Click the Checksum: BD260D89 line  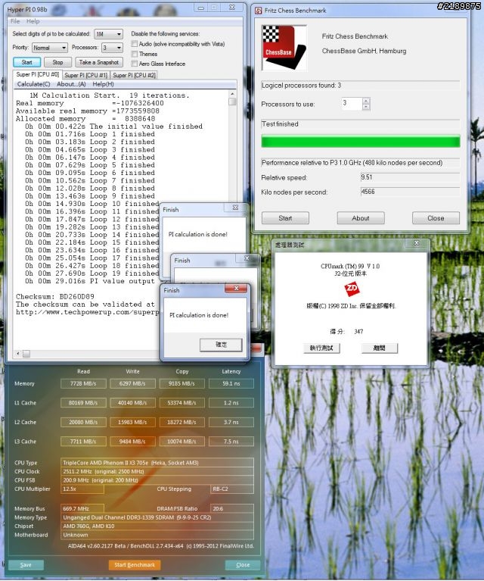[x=55, y=296]
